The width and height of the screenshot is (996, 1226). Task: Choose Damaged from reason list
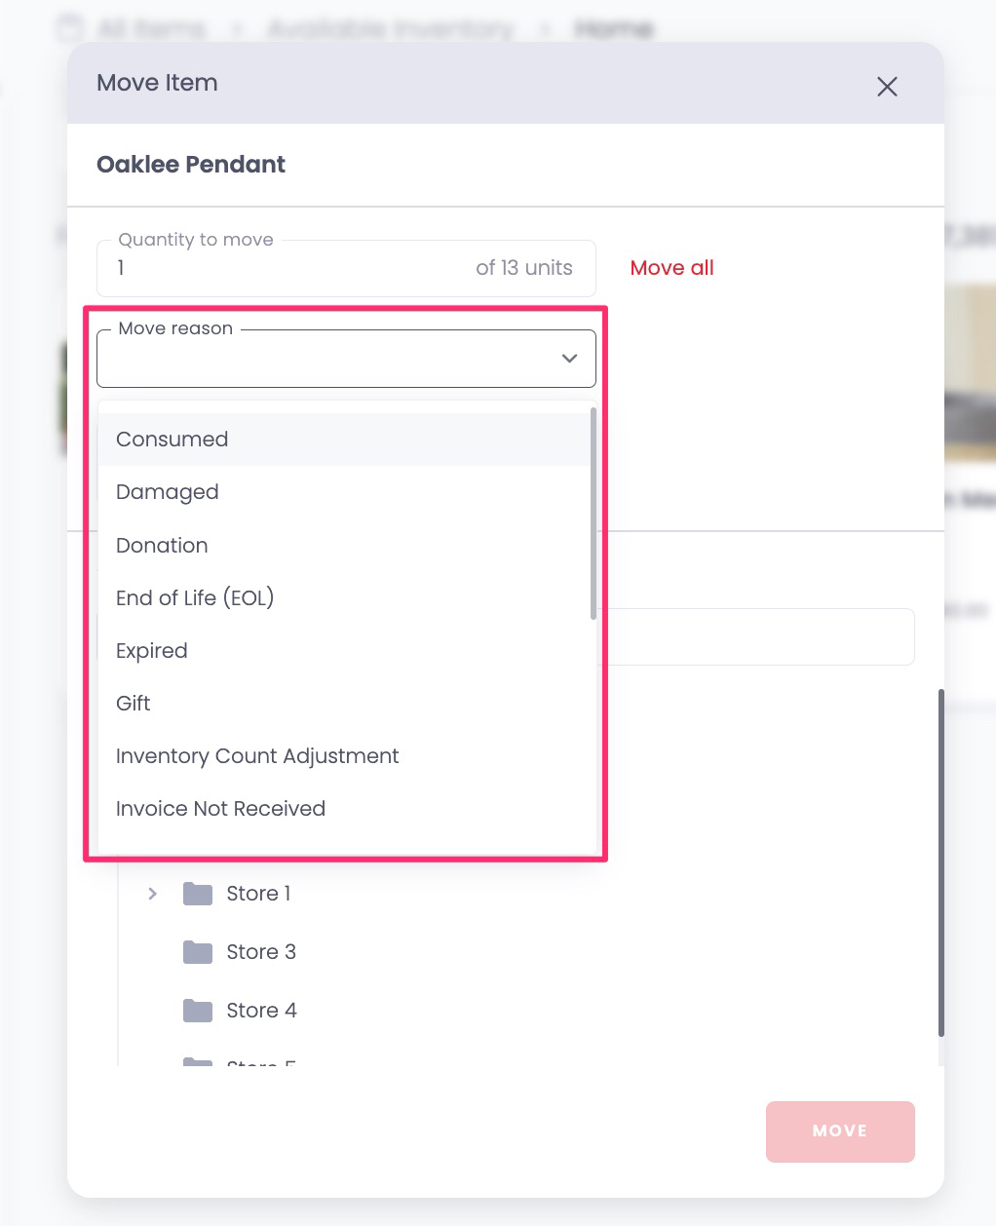pos(346,492)
